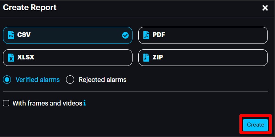
Task: Choose the PDF report format option
Action: pyautogui.click(x=203, y=35)
